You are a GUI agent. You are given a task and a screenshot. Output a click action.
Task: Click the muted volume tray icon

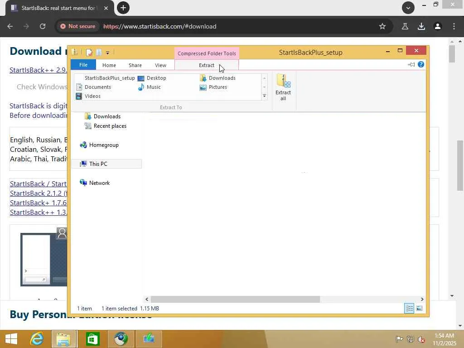[x=421, y=339]
